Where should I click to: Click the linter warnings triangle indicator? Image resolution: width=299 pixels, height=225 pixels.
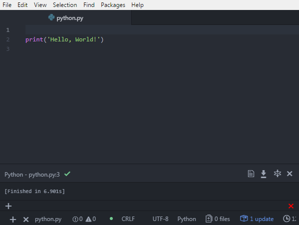tap(91, 219)
